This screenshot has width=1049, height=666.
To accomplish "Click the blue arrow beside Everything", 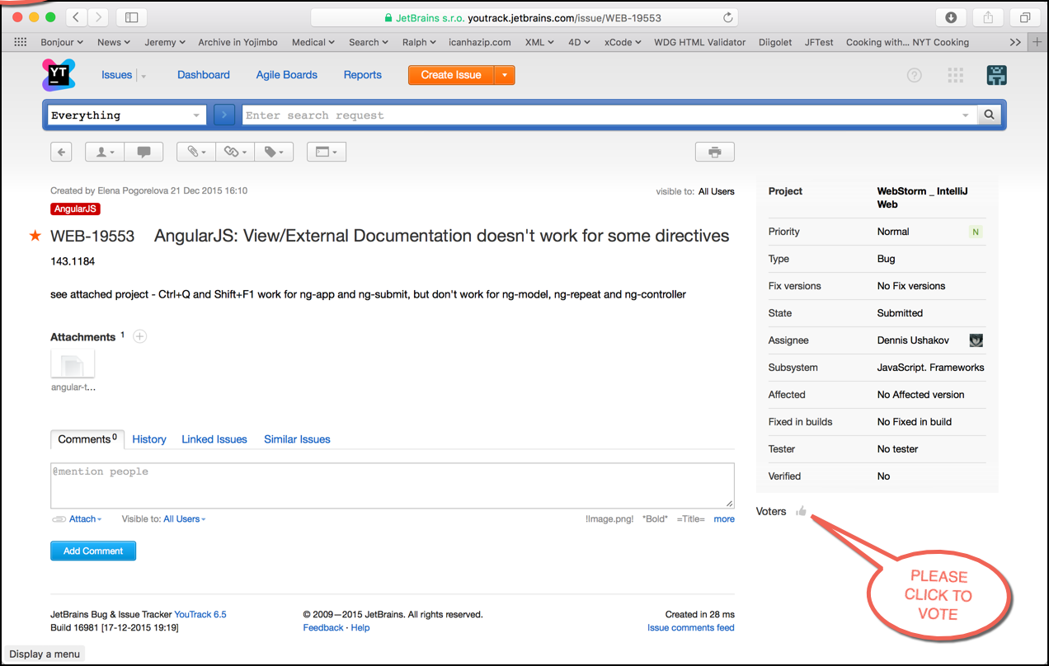I will [x=224, y=115].
